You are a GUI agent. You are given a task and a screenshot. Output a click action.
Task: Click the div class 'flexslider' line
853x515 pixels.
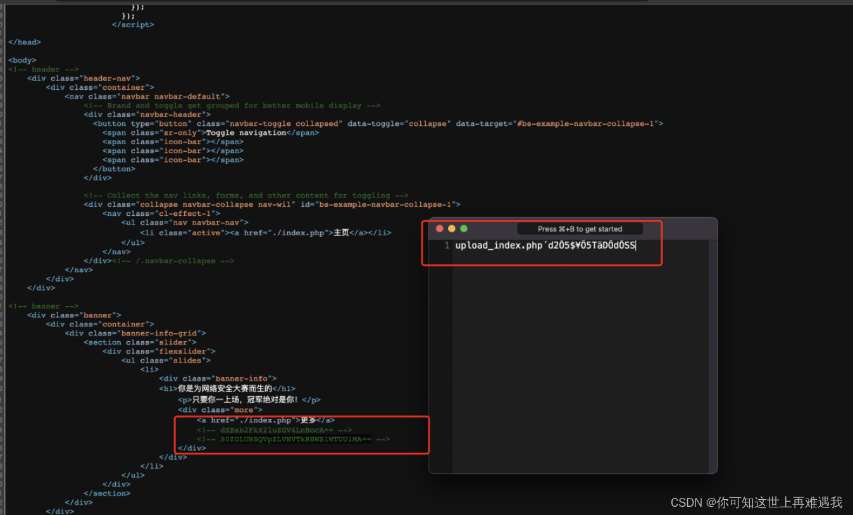[x=159, y=351]
